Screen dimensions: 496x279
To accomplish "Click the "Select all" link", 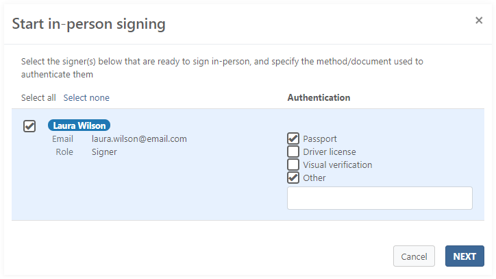I will pos(38,98).
